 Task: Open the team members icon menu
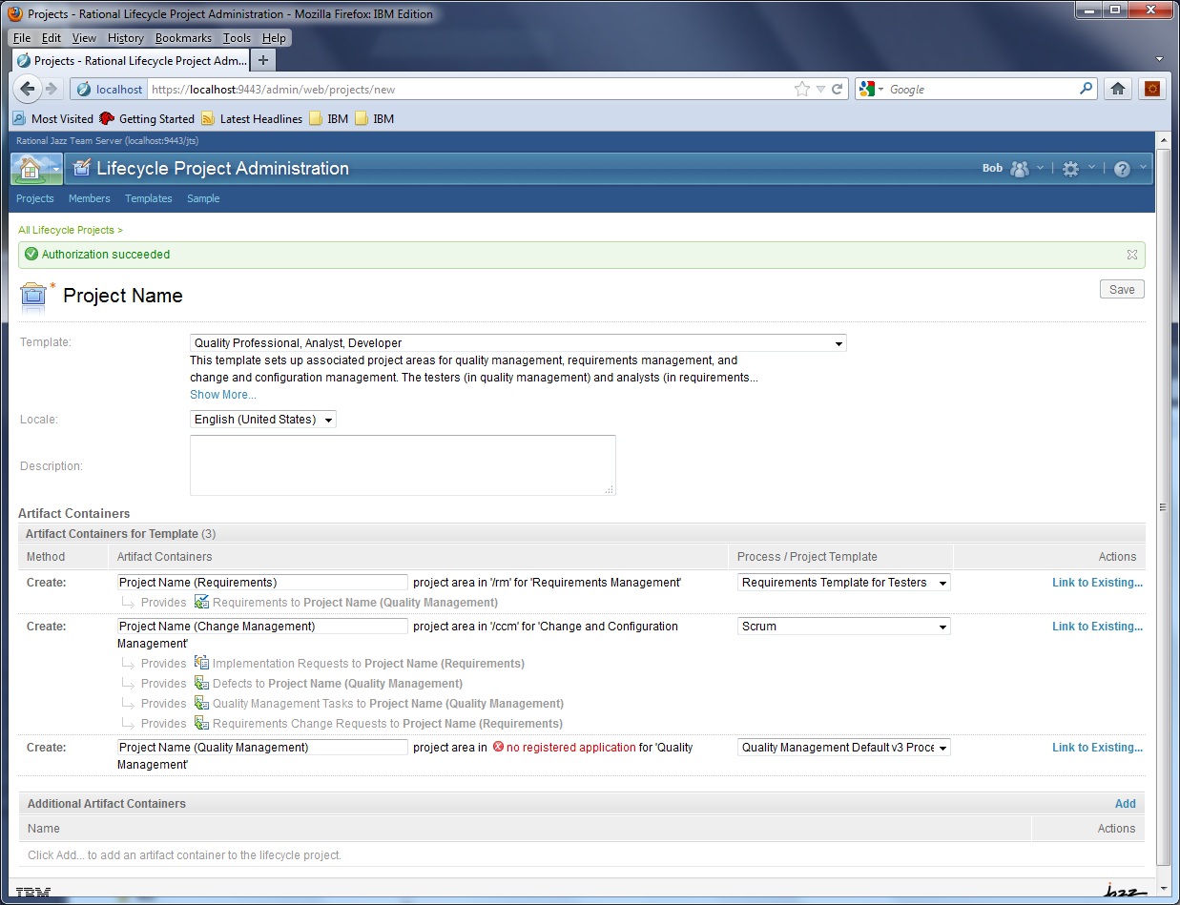click(x=1020, y=169)
